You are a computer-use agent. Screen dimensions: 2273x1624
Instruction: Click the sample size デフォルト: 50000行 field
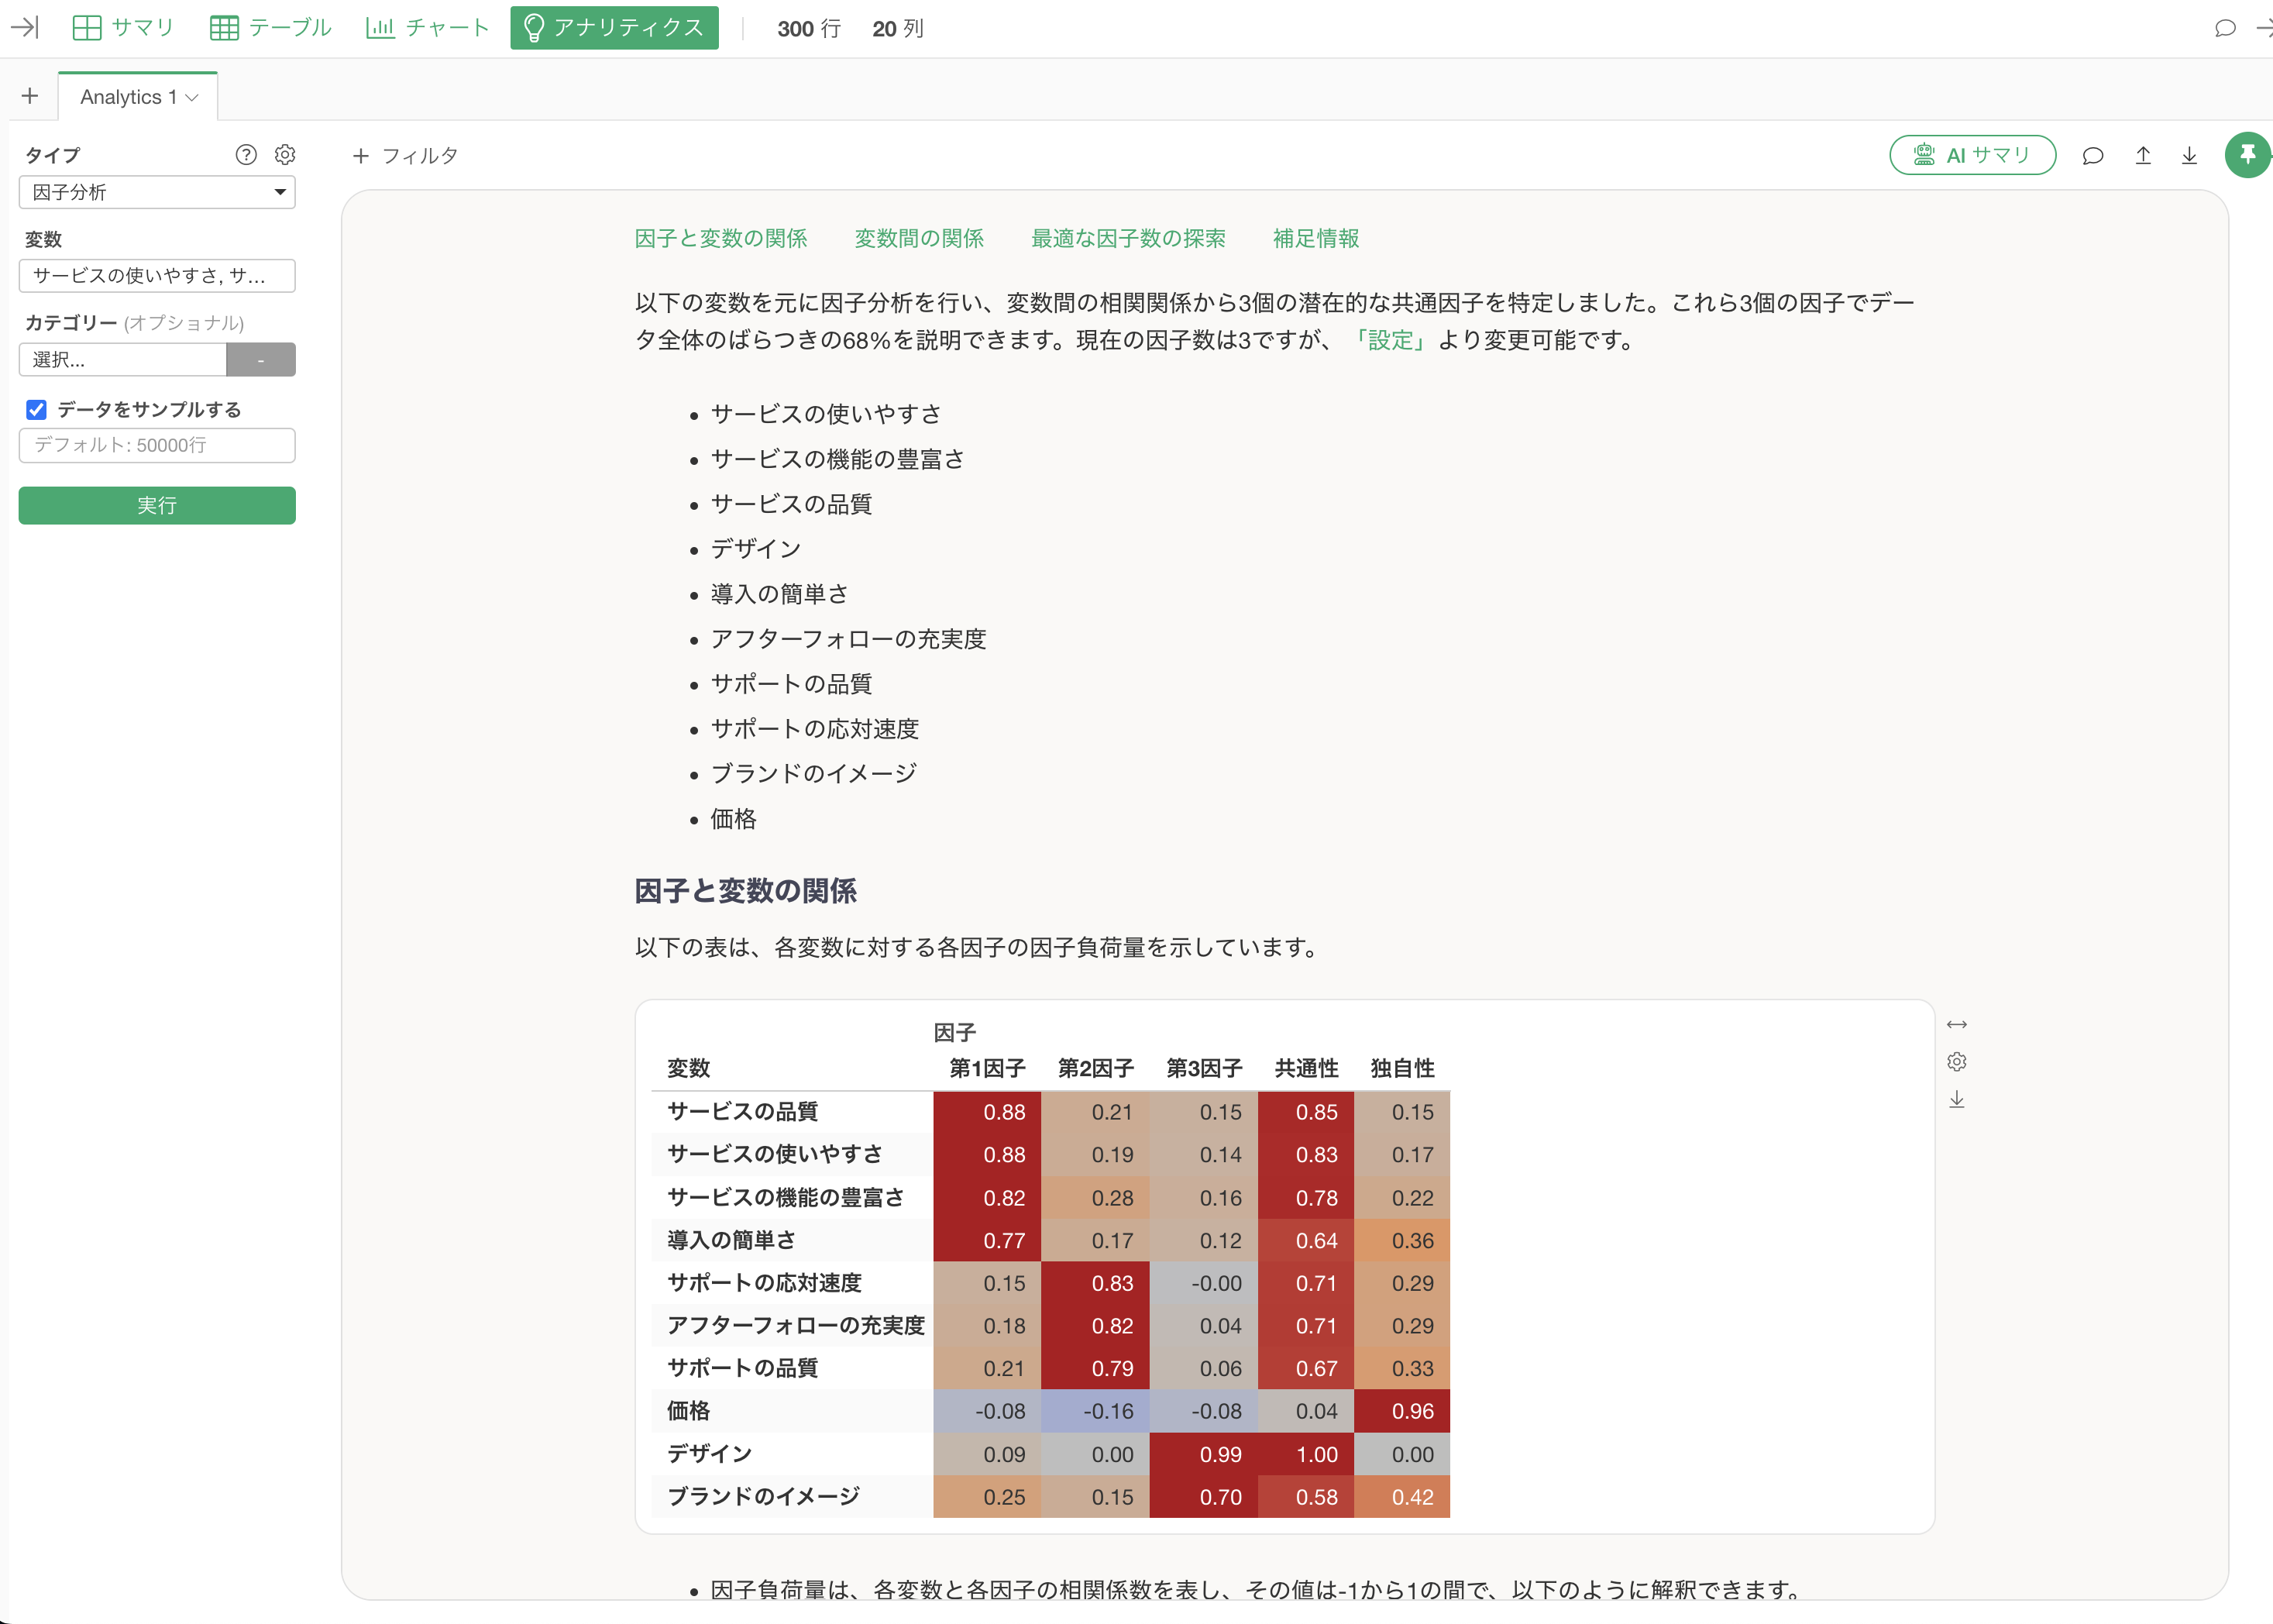[157, 445]
